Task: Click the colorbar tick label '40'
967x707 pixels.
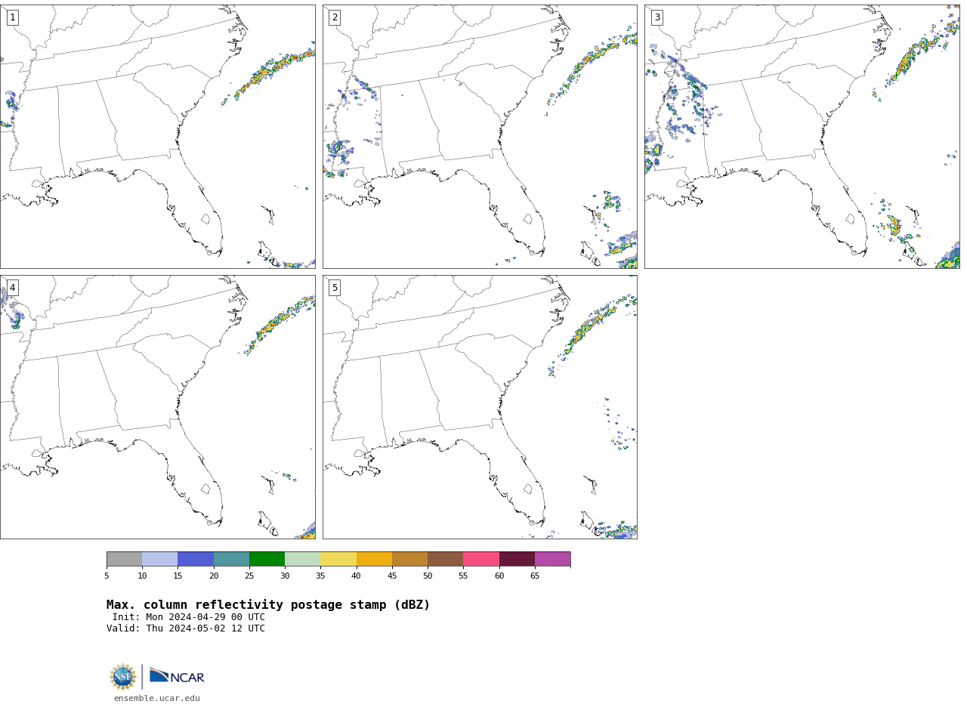Action: [357, 576]
